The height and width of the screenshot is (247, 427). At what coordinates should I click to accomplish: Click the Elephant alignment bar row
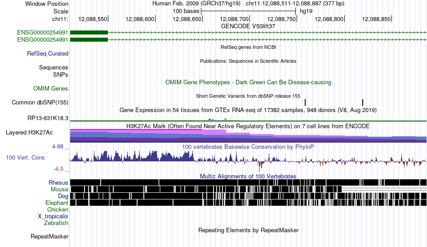pyautogui.click(x=249, y=203)
